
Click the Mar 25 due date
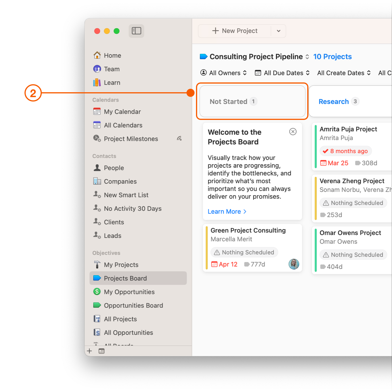tap(334, 163)
